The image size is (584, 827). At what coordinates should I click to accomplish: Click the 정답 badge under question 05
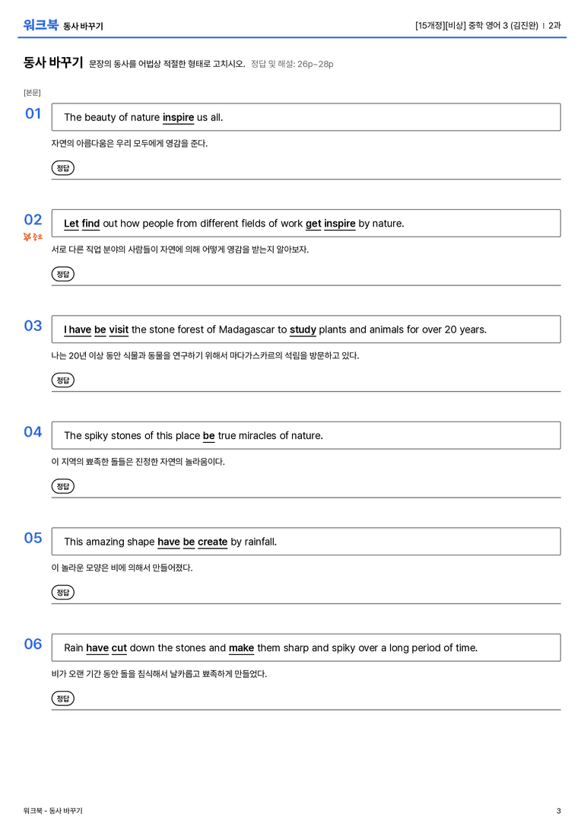click(62, 592)
